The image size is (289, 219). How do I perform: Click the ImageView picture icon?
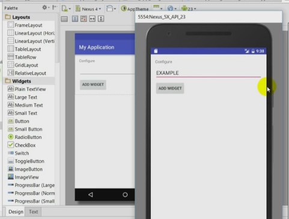[10, 177]
